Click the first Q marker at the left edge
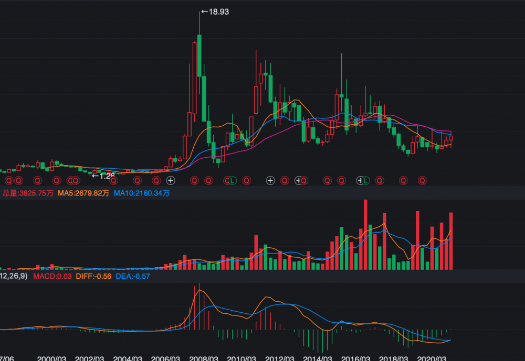The width and height of the screenshot is (525, 361). coord(9,181)
